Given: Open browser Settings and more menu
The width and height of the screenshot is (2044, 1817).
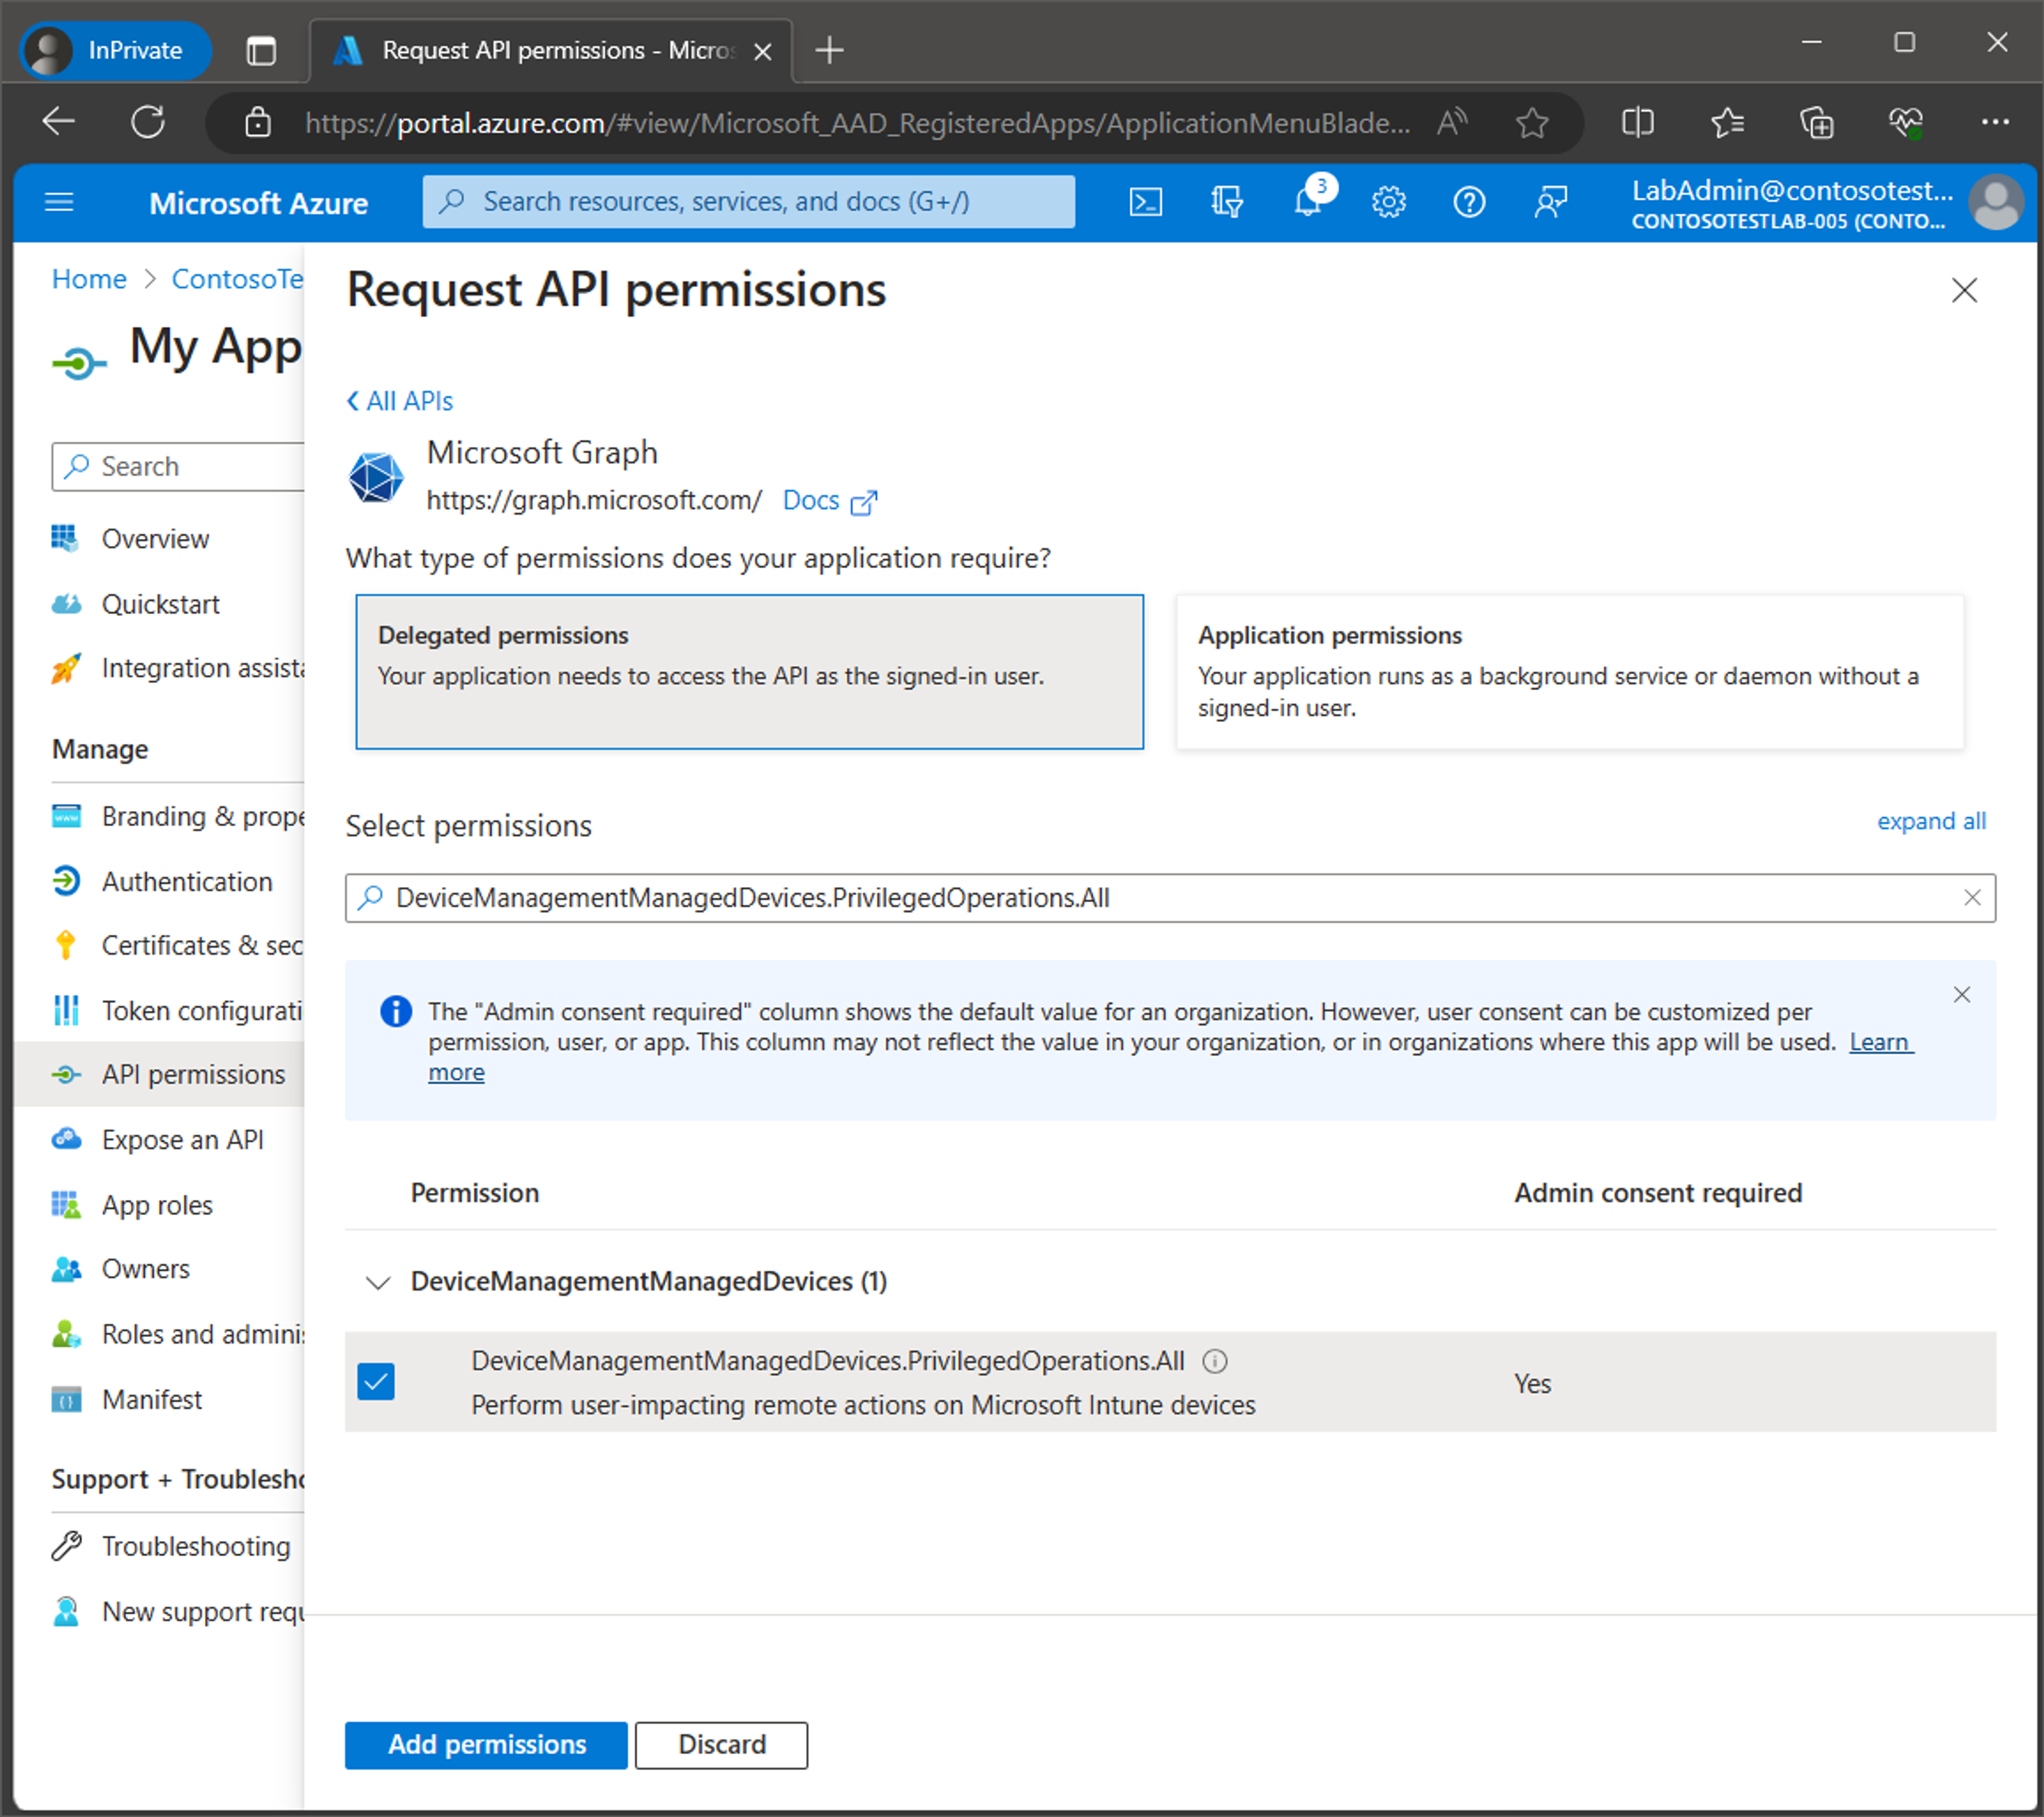Looking at the screenshot, I should (x=1995, y=122).
